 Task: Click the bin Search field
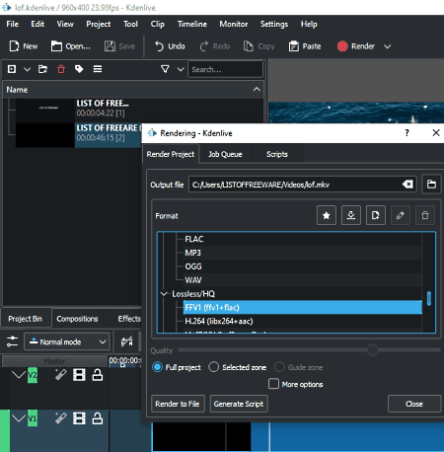pos(225,69)
